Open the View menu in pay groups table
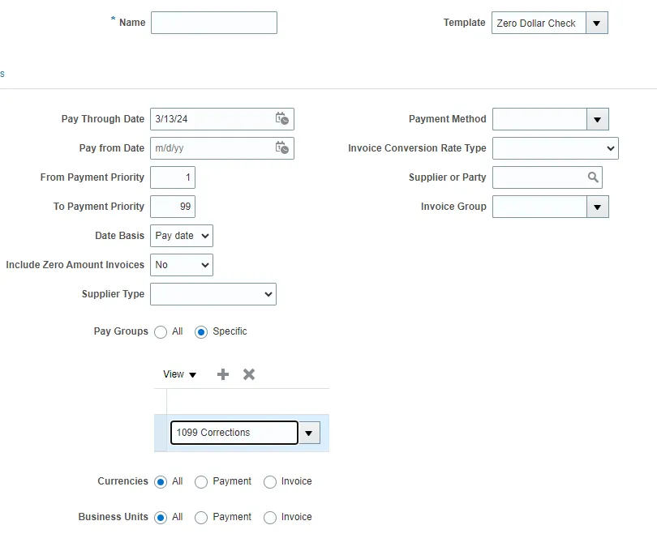The image size is (657, 538). [x=179, y=374]
